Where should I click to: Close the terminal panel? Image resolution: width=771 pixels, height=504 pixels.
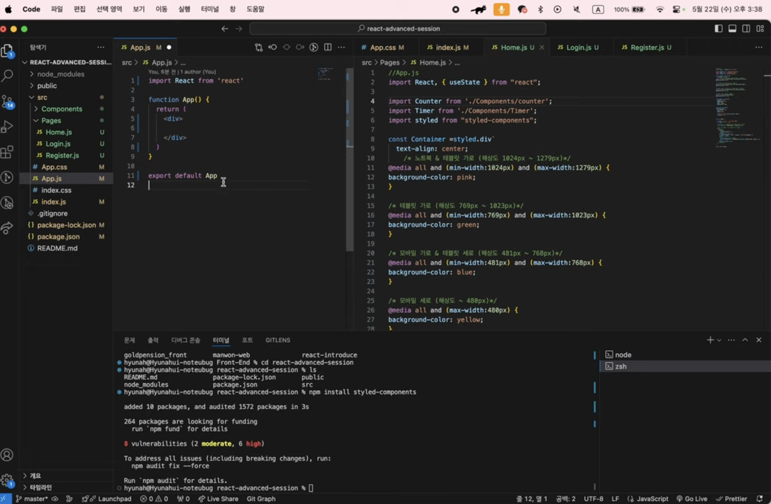click(759, 340)
